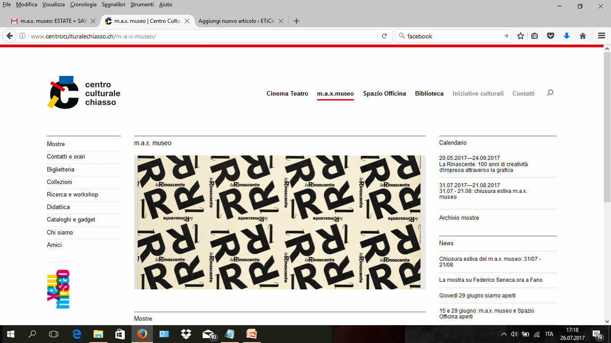The width and height of the screenshot is (611, 343).
Task: Open the Windows Start menu
Action: [x=11, y=334]
